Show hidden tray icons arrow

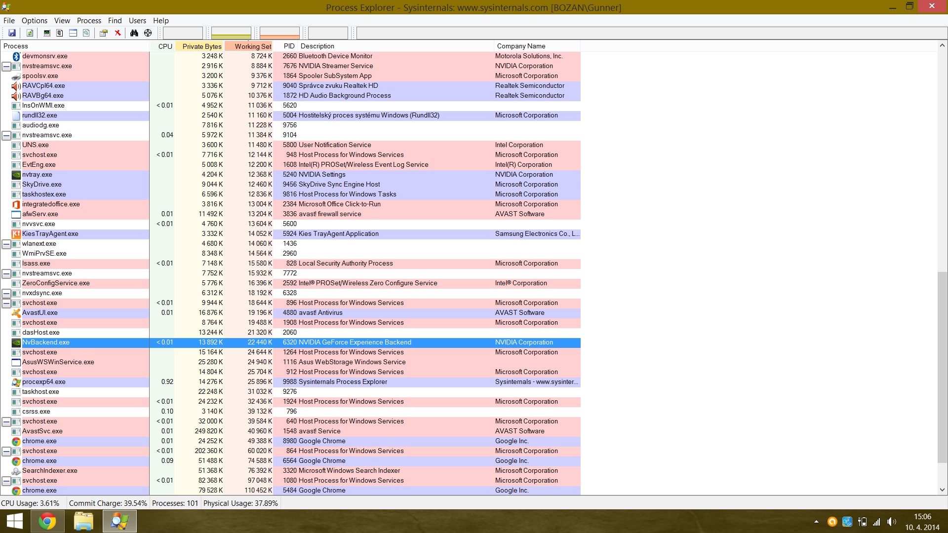point(816,522)
